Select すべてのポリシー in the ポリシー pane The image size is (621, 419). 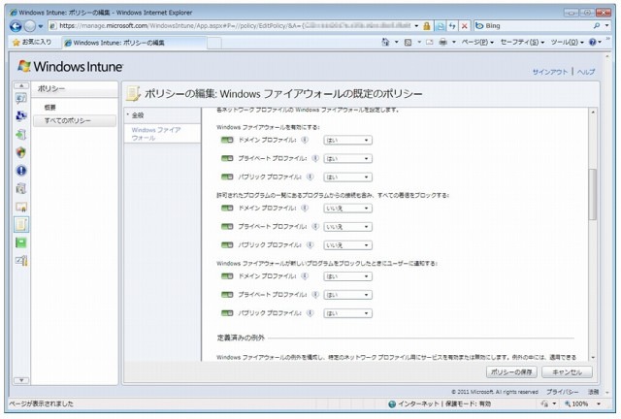pos(75,120)
